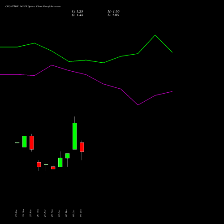This screenshot has height=224, width=224.
Task: Click the 28 Nov date label
Action: click(52, 213)
